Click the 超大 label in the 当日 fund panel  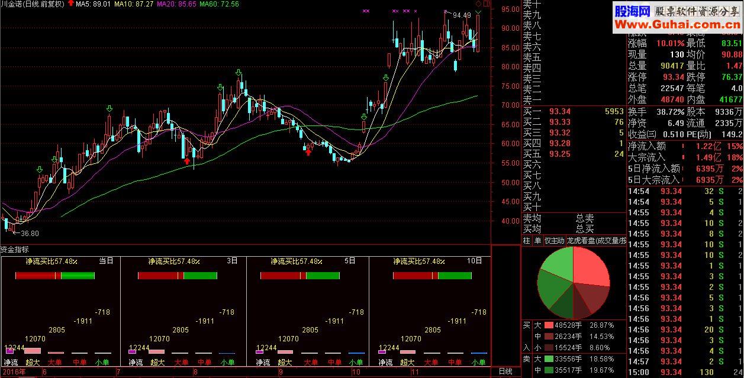pos(32,362)
